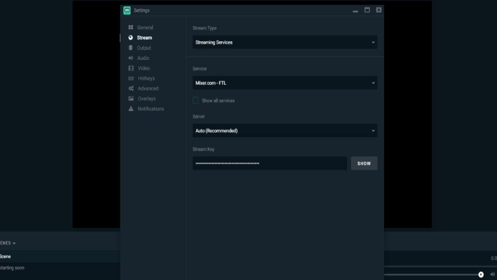Viewport: 497px width, 280px height.
Task: Change the Server from Auto (Recommended)
Action: 285,130
